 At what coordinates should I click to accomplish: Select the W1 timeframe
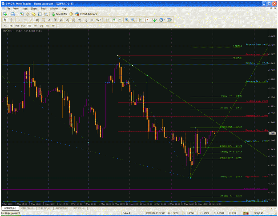pyautogui.click(x=48, y=26)
